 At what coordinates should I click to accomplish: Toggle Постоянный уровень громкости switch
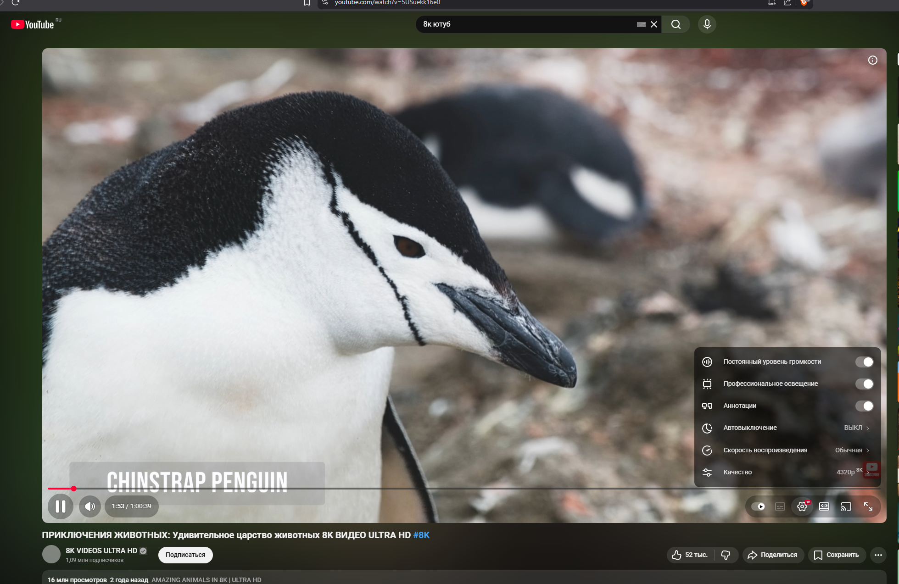point(864,362)
